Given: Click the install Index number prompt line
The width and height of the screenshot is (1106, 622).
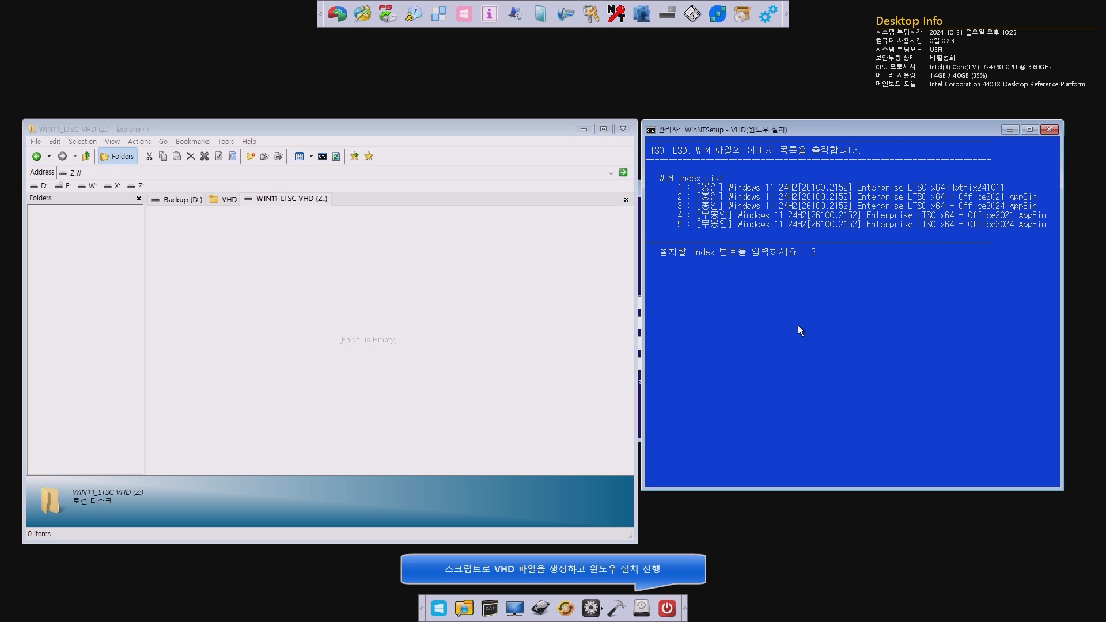Looking at the screenshot, I should tap(737, 252).
